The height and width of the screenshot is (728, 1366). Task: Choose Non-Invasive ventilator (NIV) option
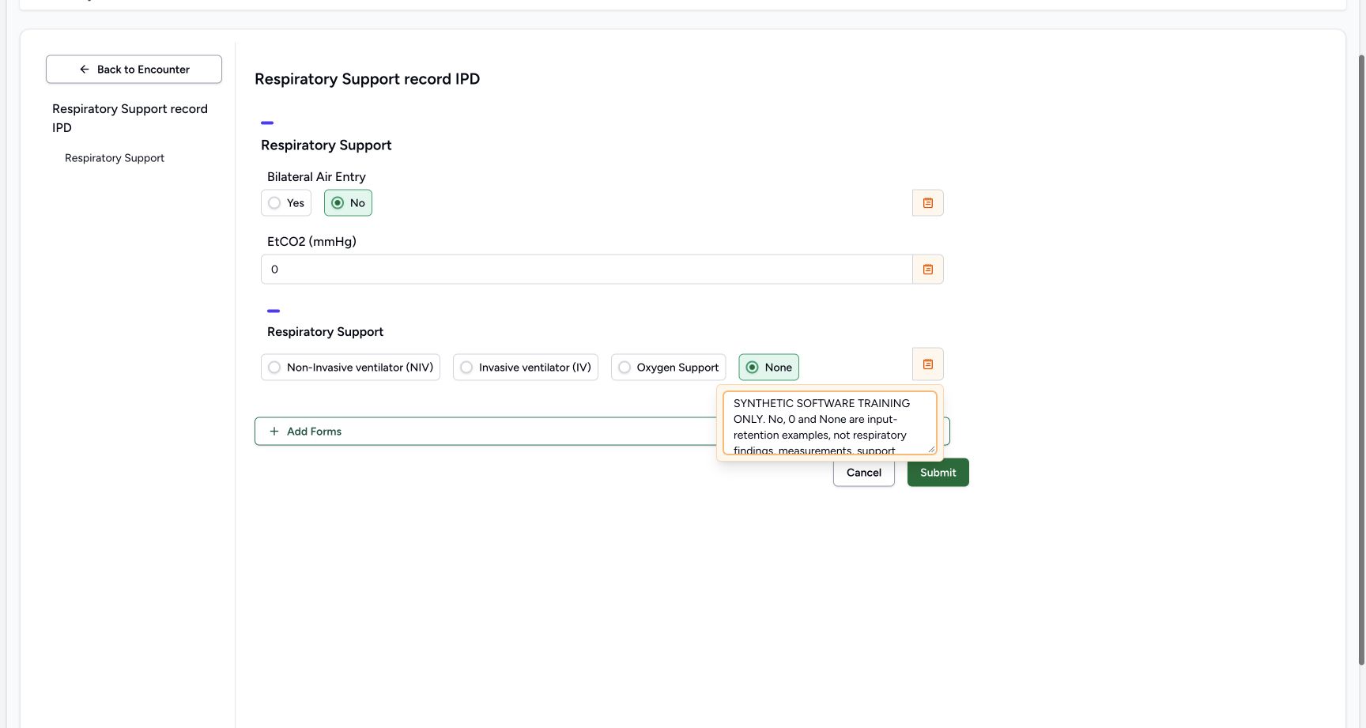350,368
